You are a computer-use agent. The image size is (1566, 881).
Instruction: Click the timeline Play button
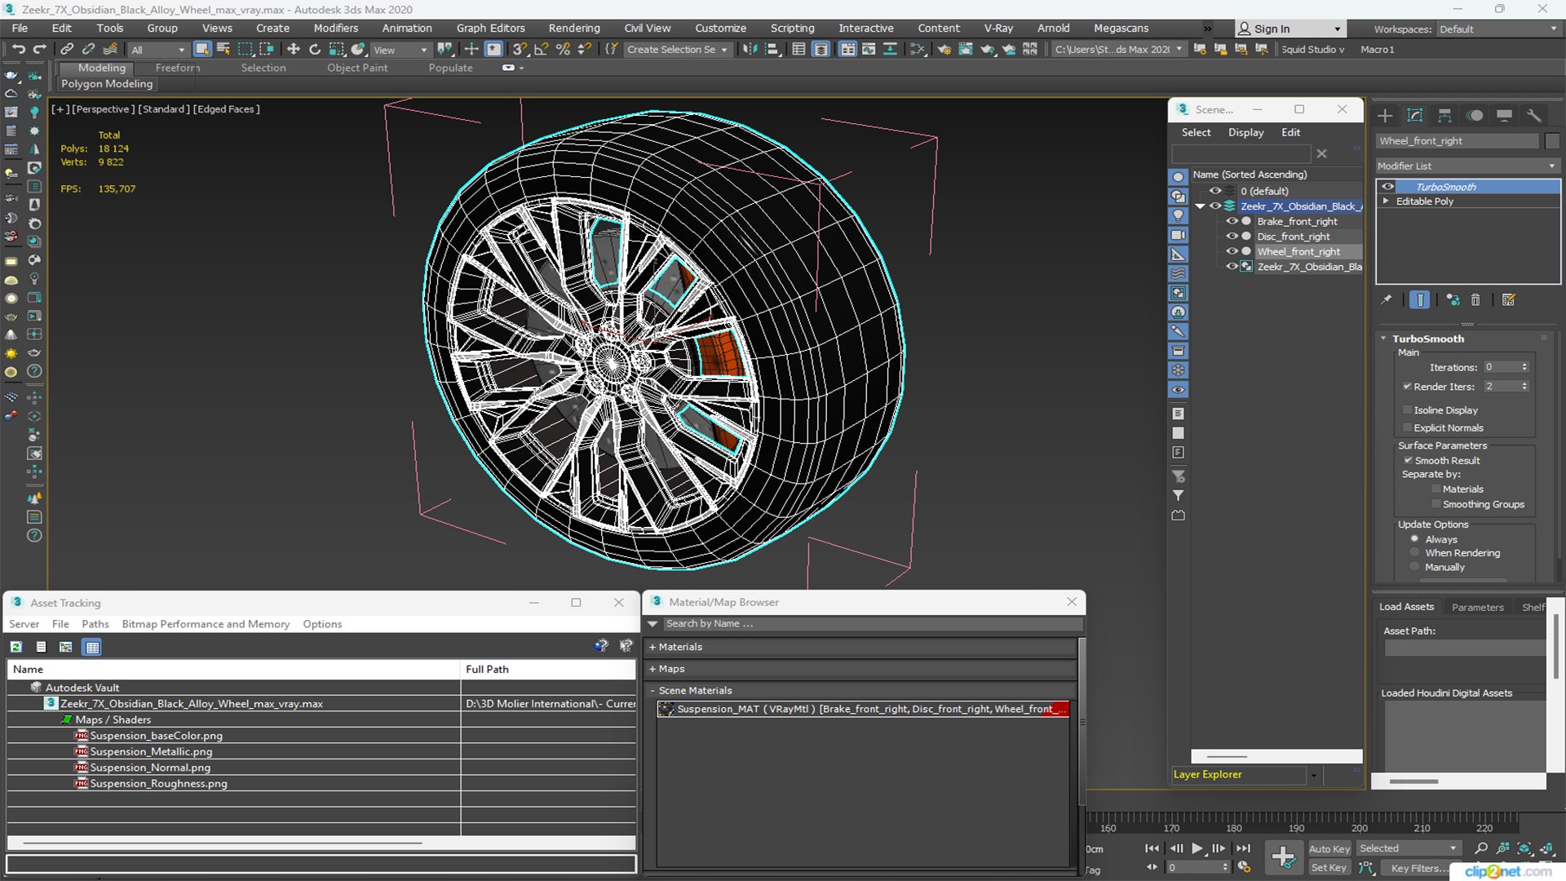pyautogui.click(x=1197, y=848)
